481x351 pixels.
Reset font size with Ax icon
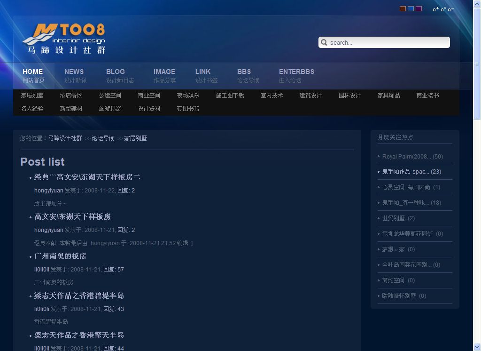[443, 9]
